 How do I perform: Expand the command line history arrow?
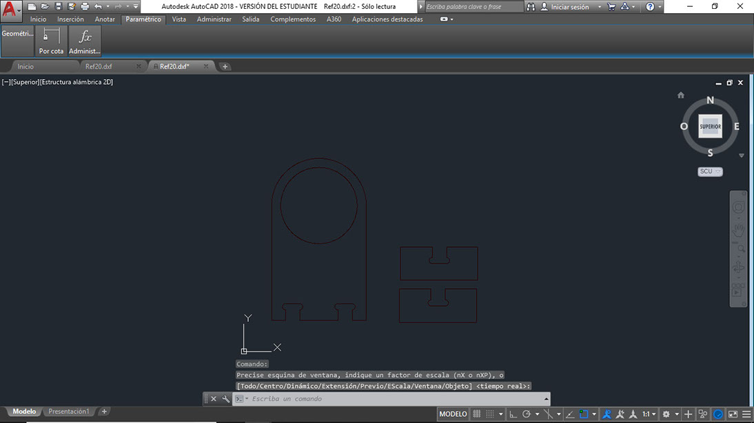(547, 399)
